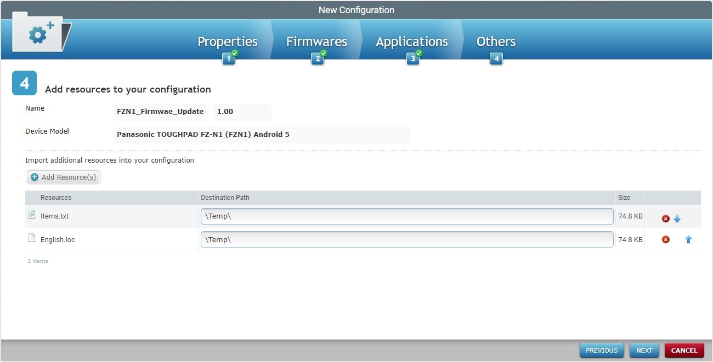Go to the Properties step
The width and height of the screenshot is (713, 362).
[x=228, y=41]
